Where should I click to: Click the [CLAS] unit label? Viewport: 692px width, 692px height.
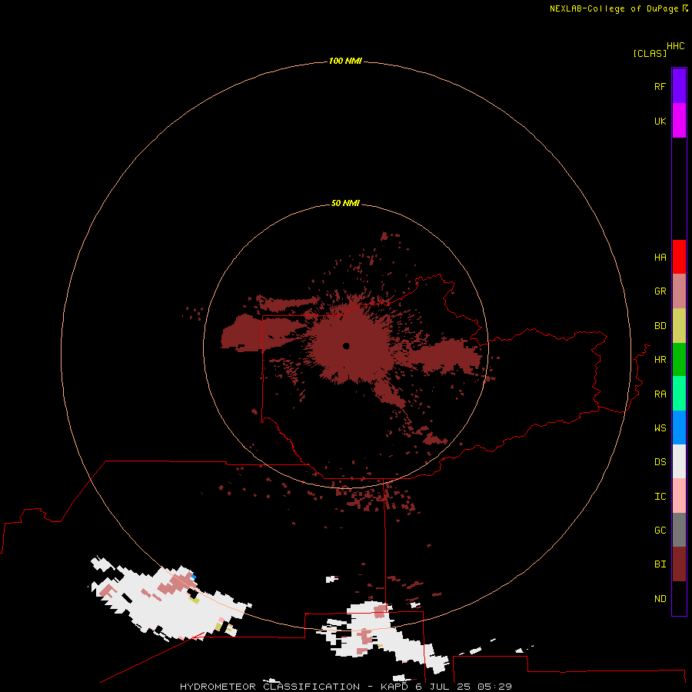[x=650, y=53]
